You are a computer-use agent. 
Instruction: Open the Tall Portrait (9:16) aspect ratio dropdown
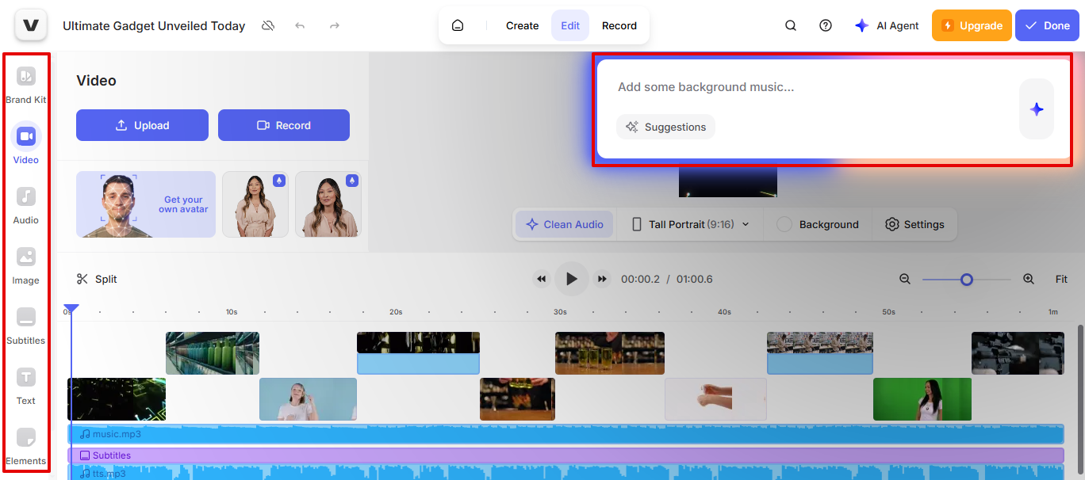689,224
